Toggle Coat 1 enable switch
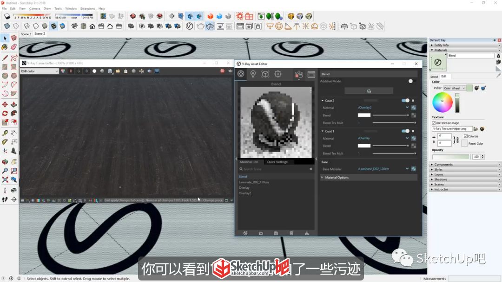 click(x=405, y=131)
